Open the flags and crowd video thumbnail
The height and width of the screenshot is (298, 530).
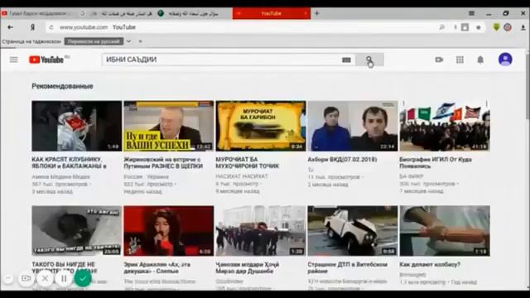pos(445,126)
